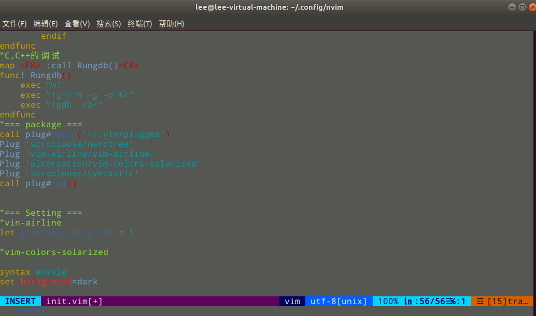
Task: Click the three-lines glyph in the orange segment
Action: point(481,301)
